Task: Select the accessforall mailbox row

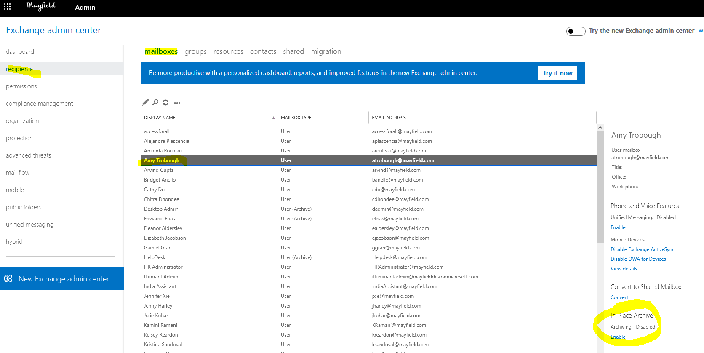Action: pos(368,131)
